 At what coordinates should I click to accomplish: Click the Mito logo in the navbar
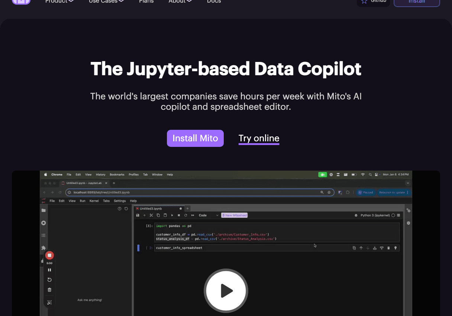(21, 1)
